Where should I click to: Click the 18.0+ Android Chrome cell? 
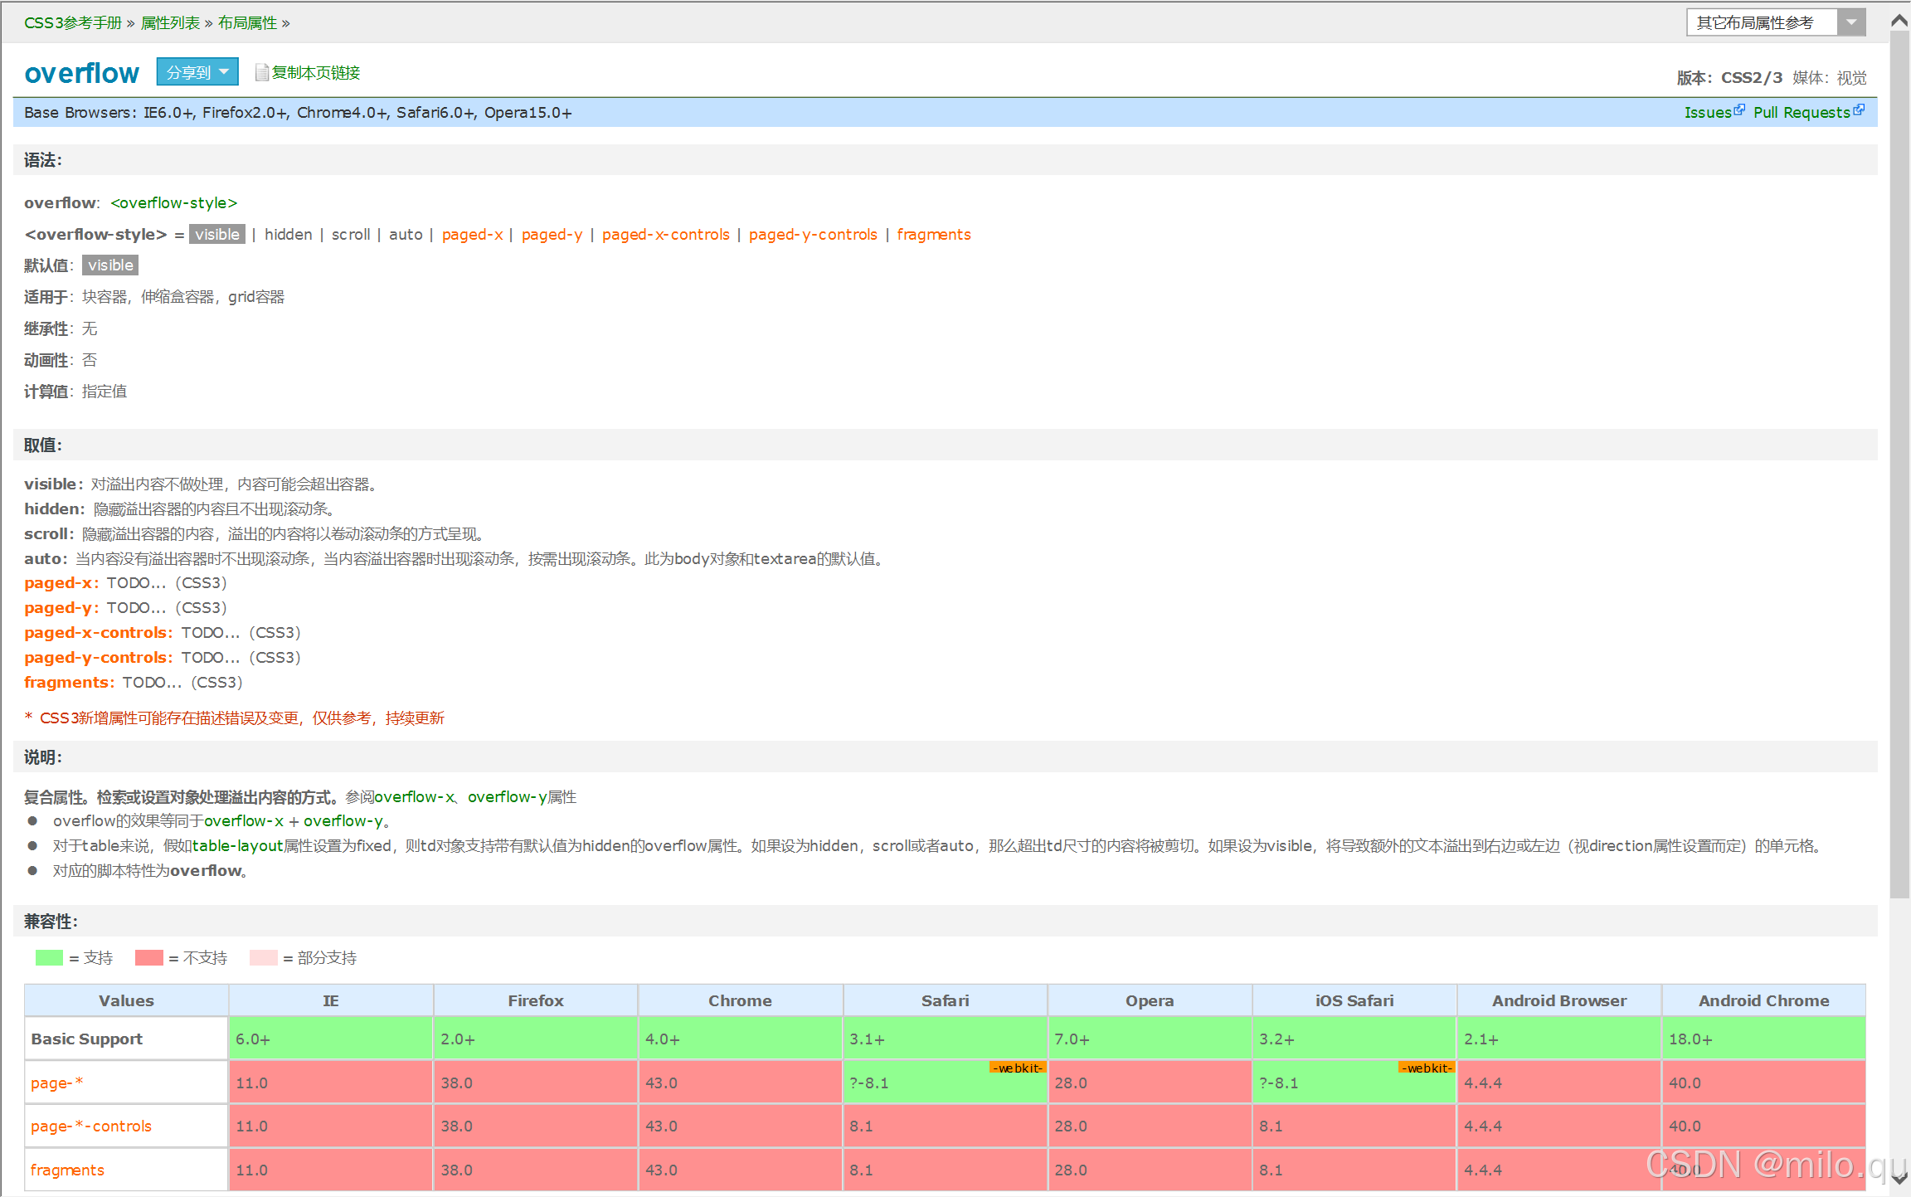click(1764, 1039)
